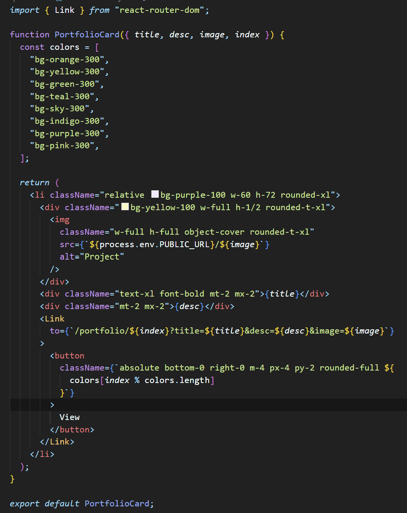Click the img tag name
The image size is (407, 513).
pos(62,220)
